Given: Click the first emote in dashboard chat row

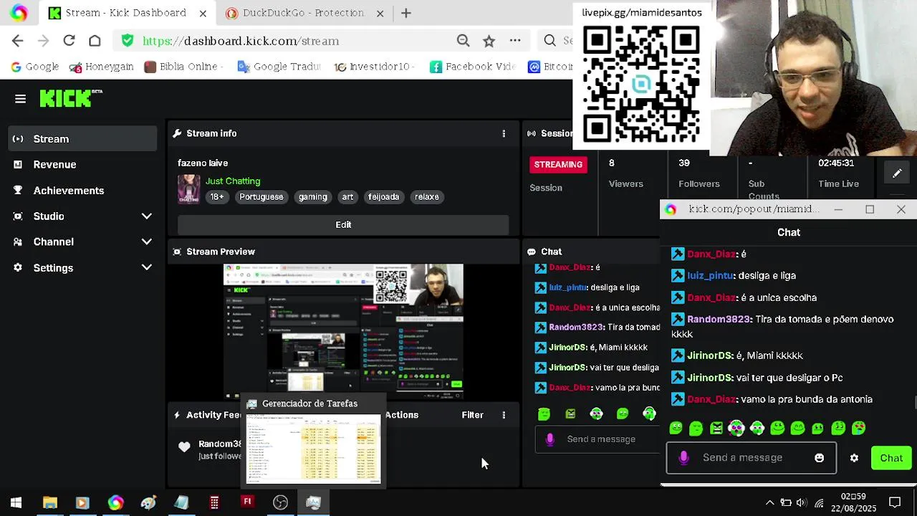Looking at the screenshot, I should click(544, 414).
